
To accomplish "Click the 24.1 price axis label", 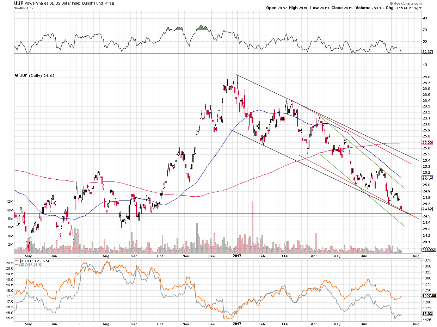I will tap(426, 242).
